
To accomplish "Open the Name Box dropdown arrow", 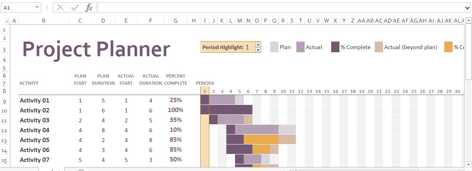I will pyautogui.click(x=37, y=8).
